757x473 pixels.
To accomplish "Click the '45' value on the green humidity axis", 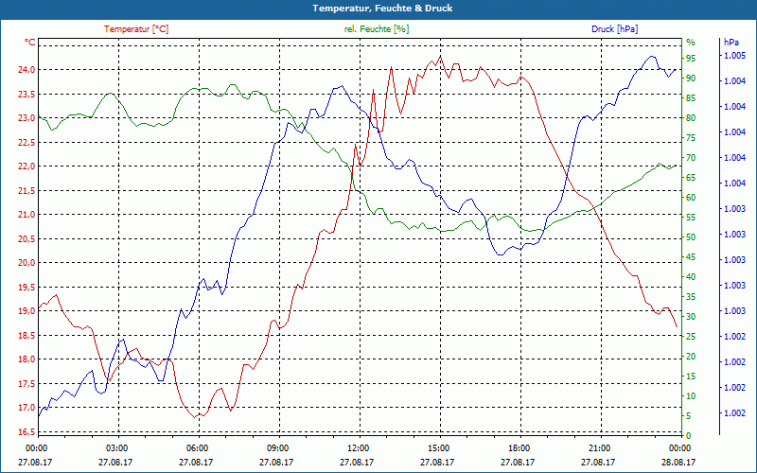I will pos(691,256).
